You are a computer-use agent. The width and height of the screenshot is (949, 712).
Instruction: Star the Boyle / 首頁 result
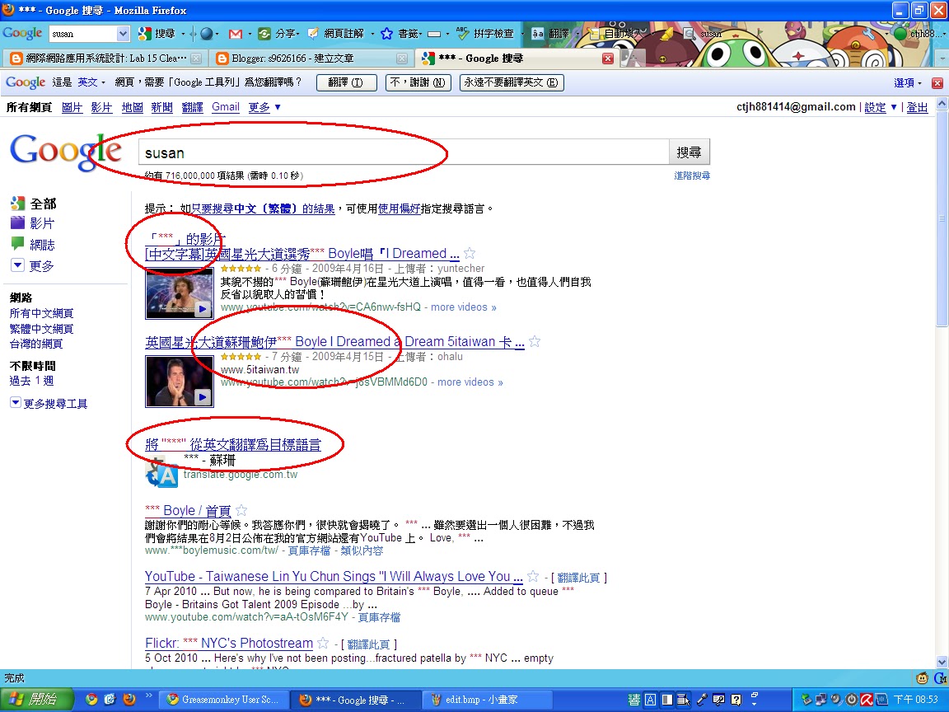[241, 510]
